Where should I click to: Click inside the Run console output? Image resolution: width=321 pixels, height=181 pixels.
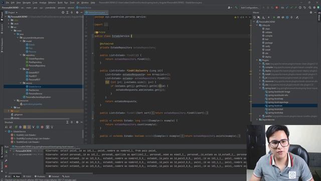(145, 160)
